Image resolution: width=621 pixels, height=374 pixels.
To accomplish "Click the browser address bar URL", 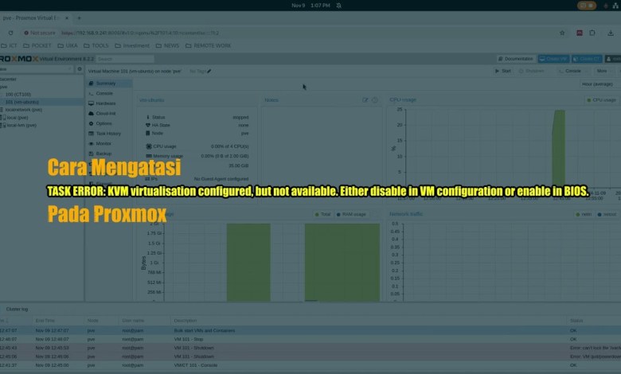I will (x=140, y=33).
